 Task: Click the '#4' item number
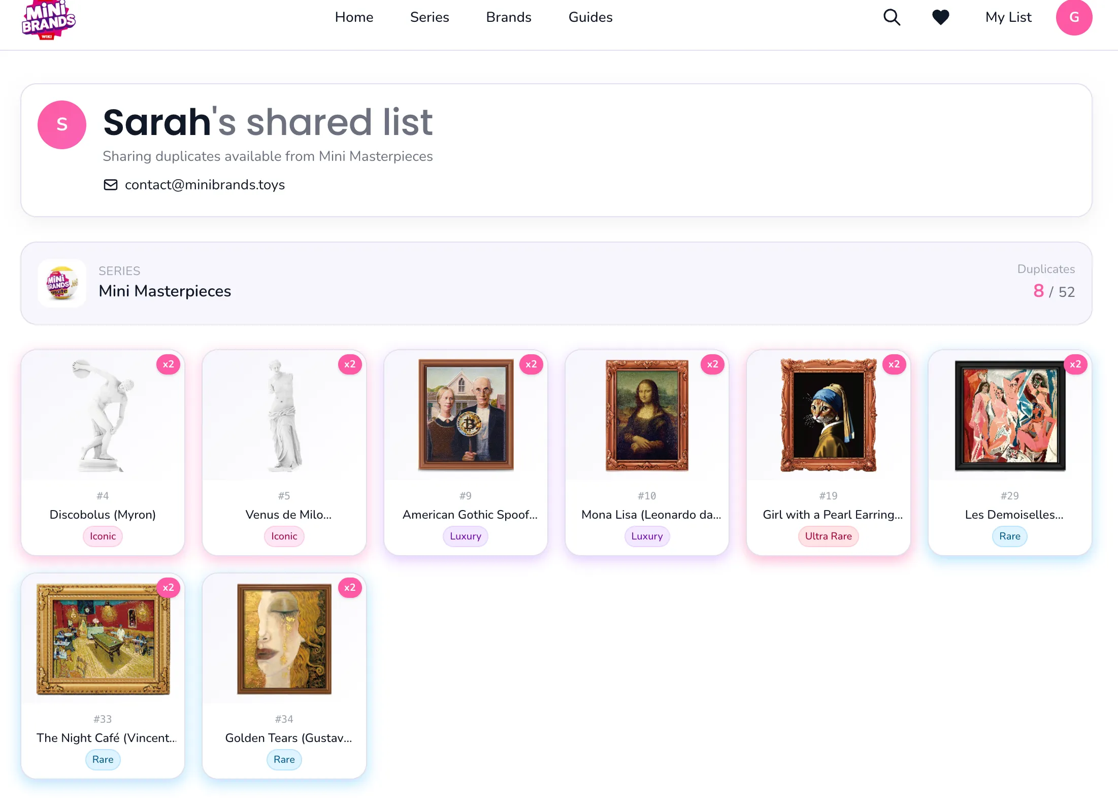pyautogui.click(x=103, y=496)
